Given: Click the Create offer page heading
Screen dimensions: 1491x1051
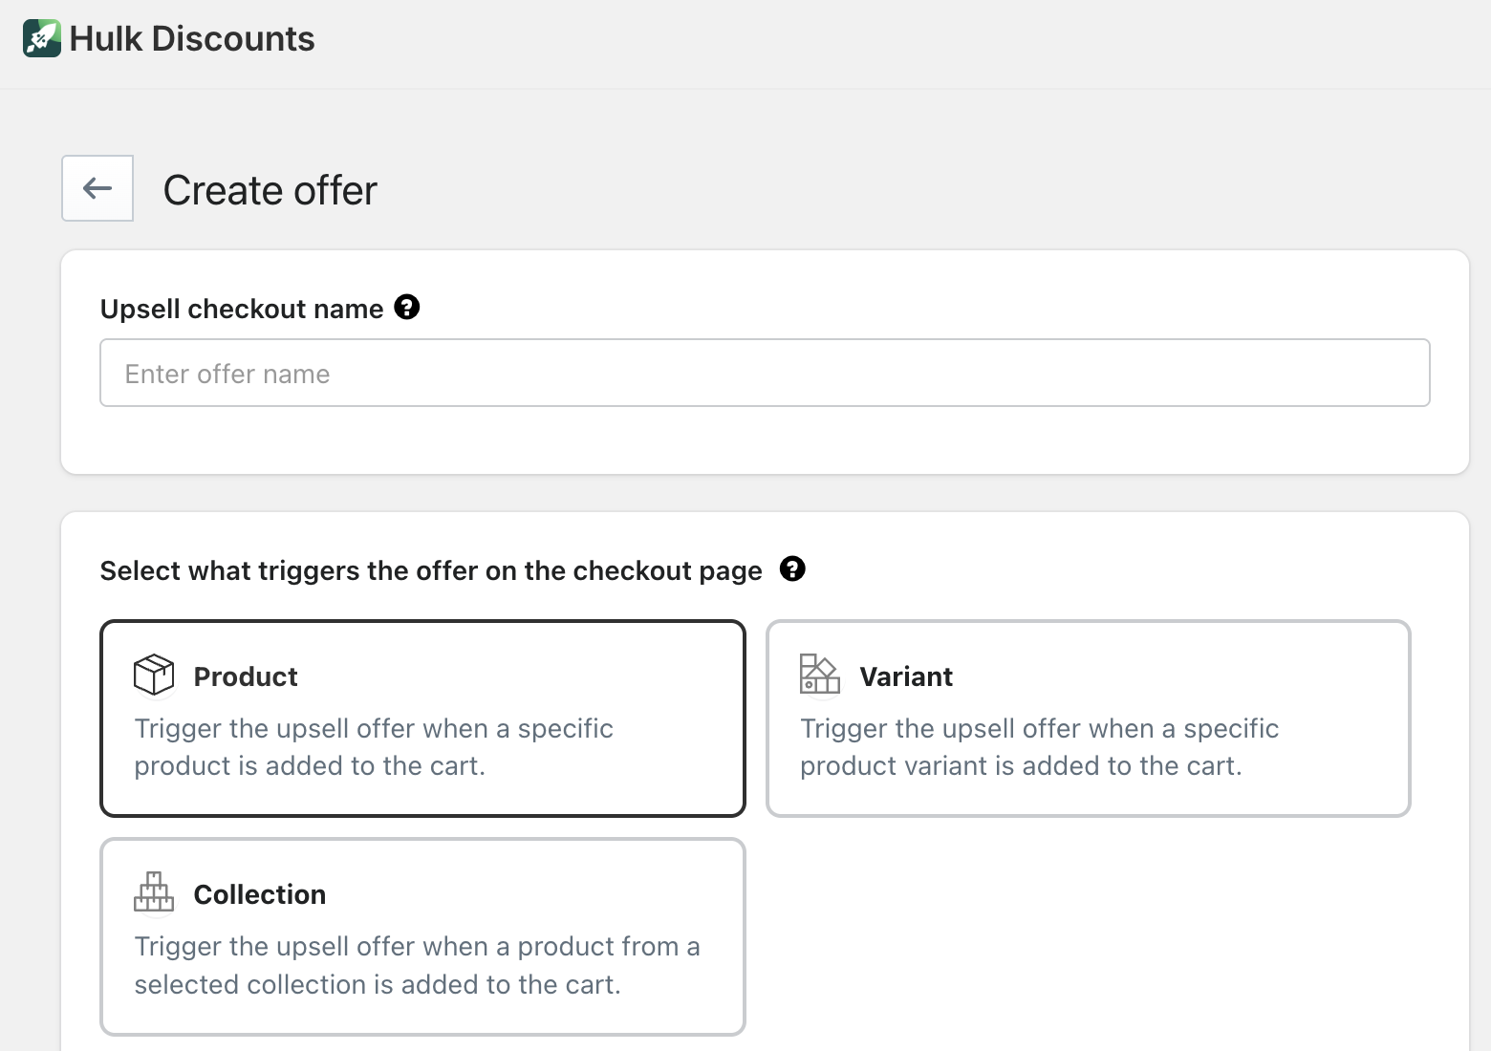Looking at the screenshot, I should pos(270,190).
